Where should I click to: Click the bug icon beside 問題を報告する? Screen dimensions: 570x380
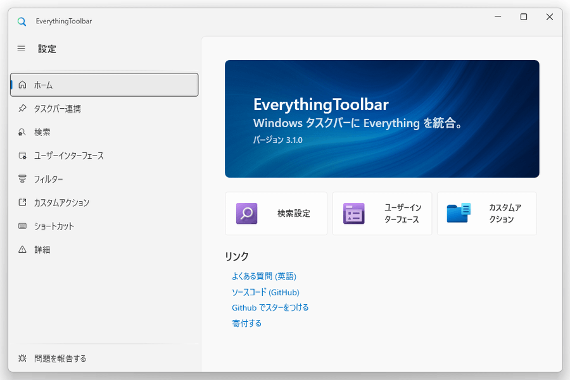[x=22, y=359]
